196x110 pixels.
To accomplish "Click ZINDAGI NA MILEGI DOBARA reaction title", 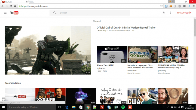I will point(171,66).
